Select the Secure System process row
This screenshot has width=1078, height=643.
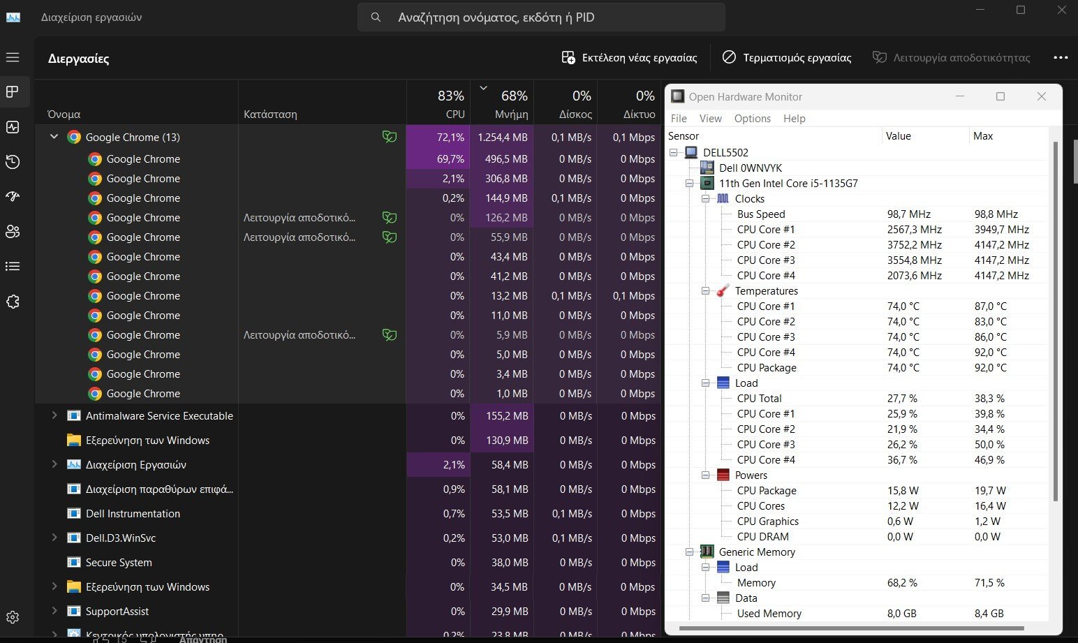click(x=348, y=562)
